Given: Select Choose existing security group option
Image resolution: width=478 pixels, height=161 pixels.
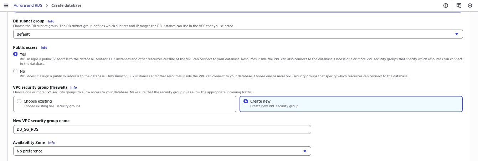Looking at the screenshot, I should (125, 104).
